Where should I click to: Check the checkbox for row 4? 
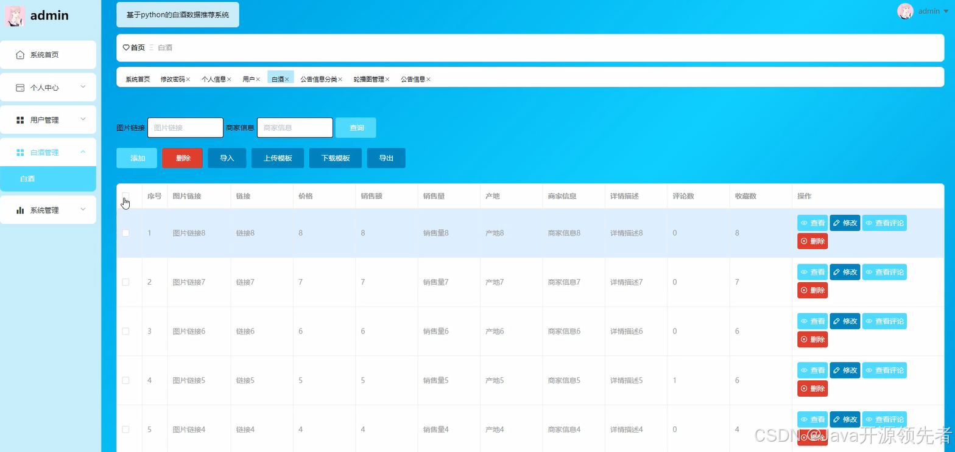click(125, 380)
